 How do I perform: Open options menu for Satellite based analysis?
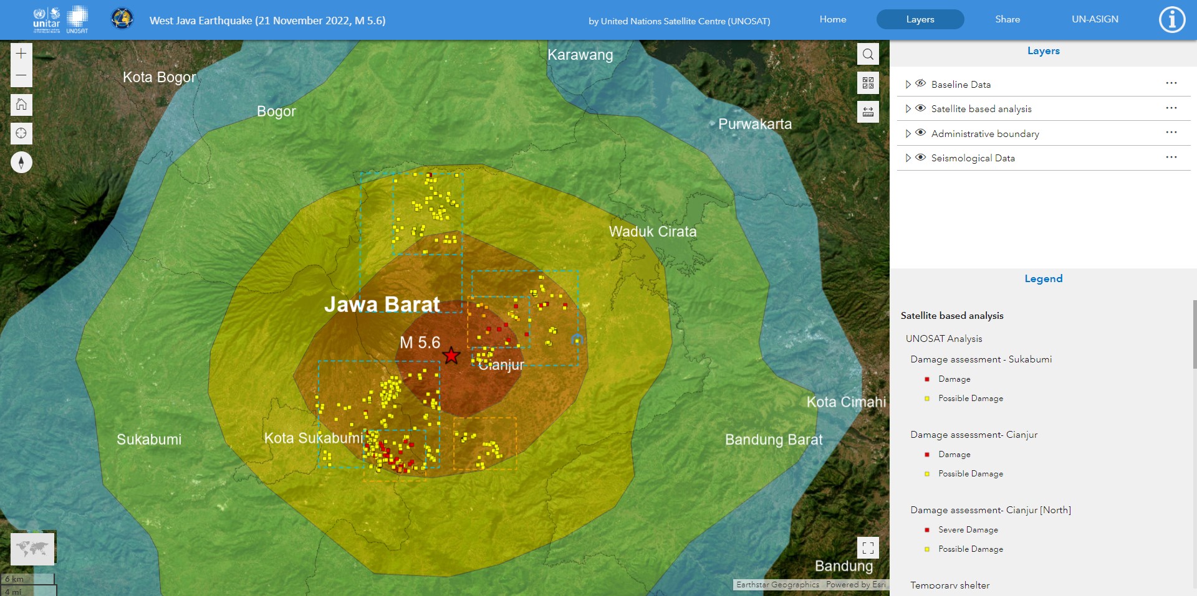pyautogui.click(x=1171, y=108)
